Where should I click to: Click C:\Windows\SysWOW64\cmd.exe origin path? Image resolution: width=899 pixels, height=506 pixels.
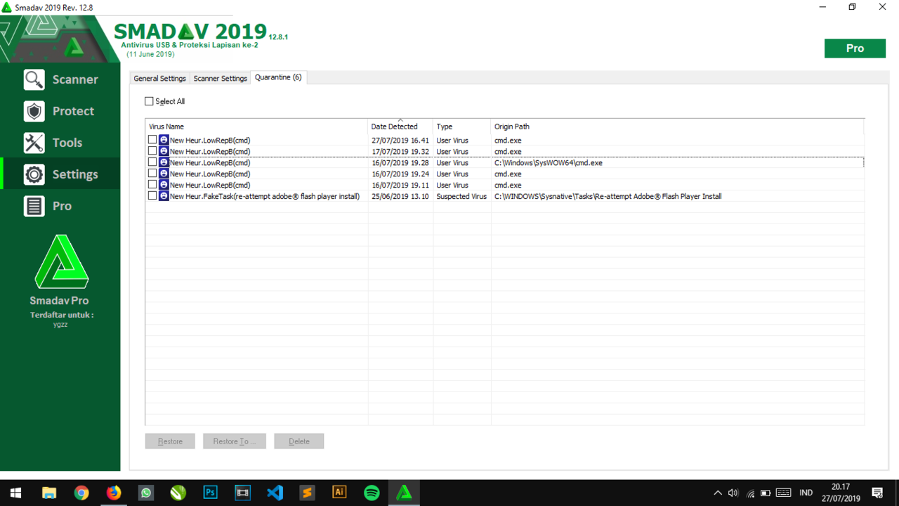[549, 162]
